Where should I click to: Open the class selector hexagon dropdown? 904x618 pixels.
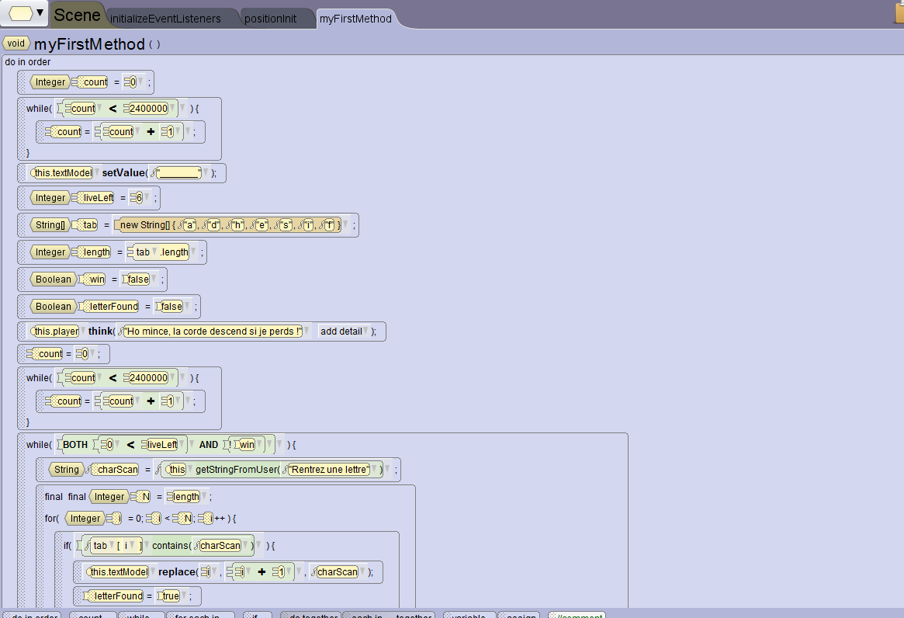23,12
